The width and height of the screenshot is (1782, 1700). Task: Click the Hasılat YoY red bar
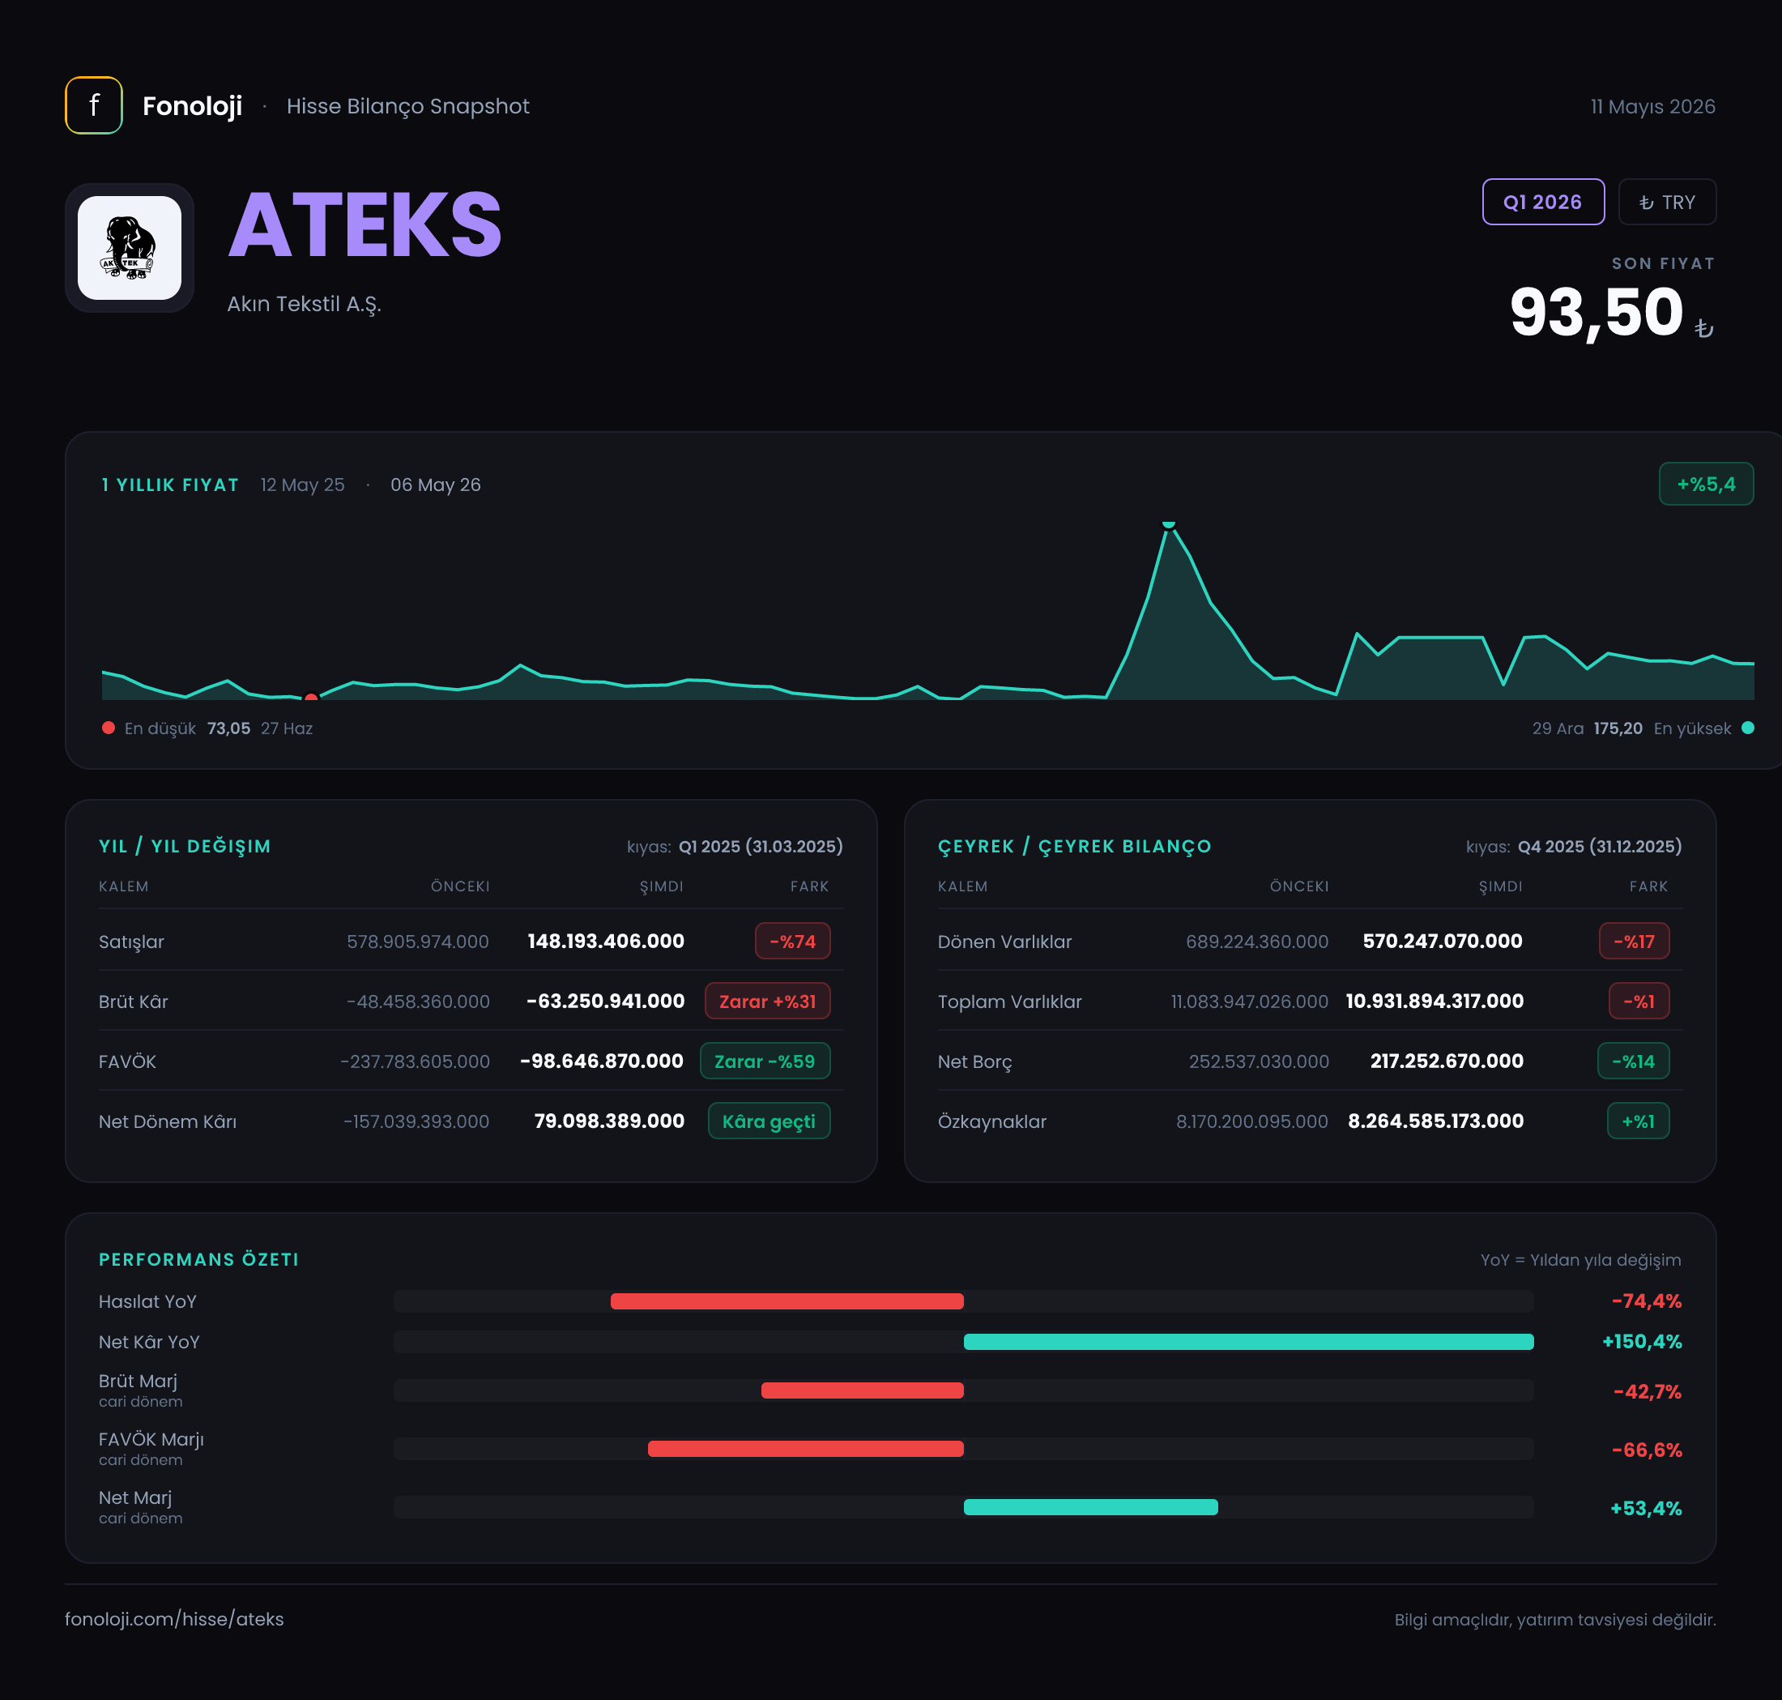pos(787,1301)
